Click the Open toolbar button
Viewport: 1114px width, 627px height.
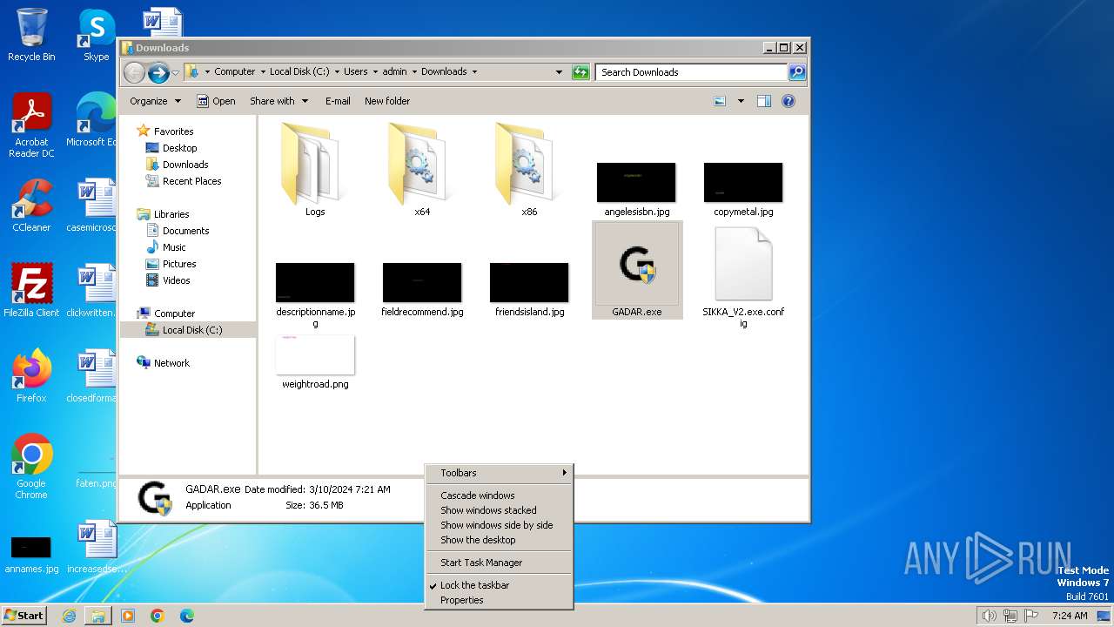point(216,101)
